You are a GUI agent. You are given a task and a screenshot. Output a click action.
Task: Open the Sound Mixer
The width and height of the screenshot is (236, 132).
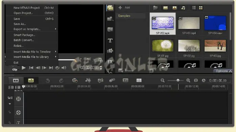tap(88, 80)
